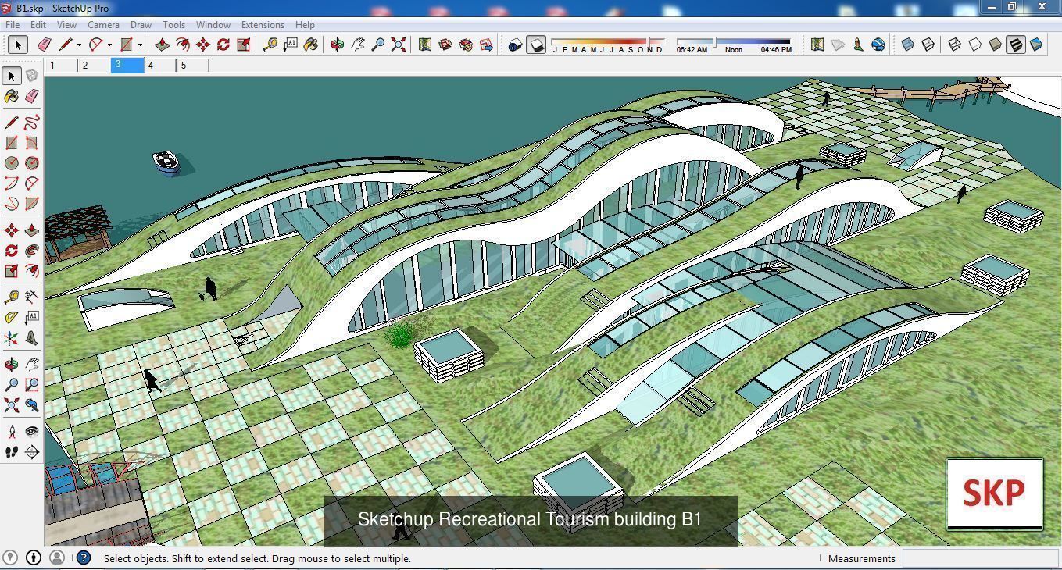Viewport: 1062px width, 570px height.
Task: Preview the model in Google Earth
Action: coord(878,45)
